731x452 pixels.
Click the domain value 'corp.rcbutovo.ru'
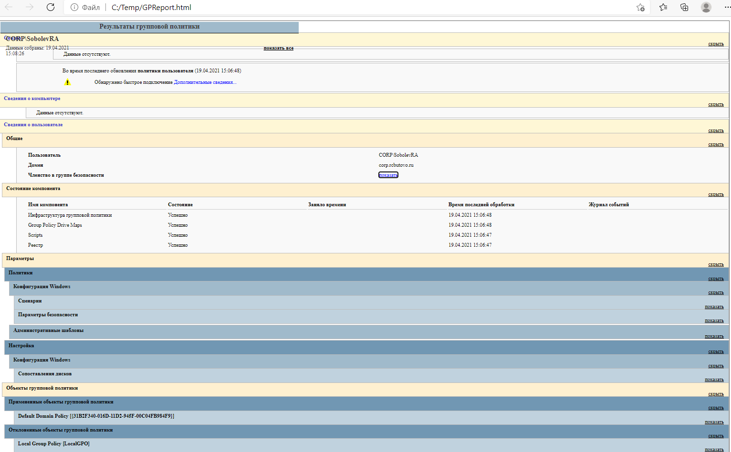(x=396, y=165)
